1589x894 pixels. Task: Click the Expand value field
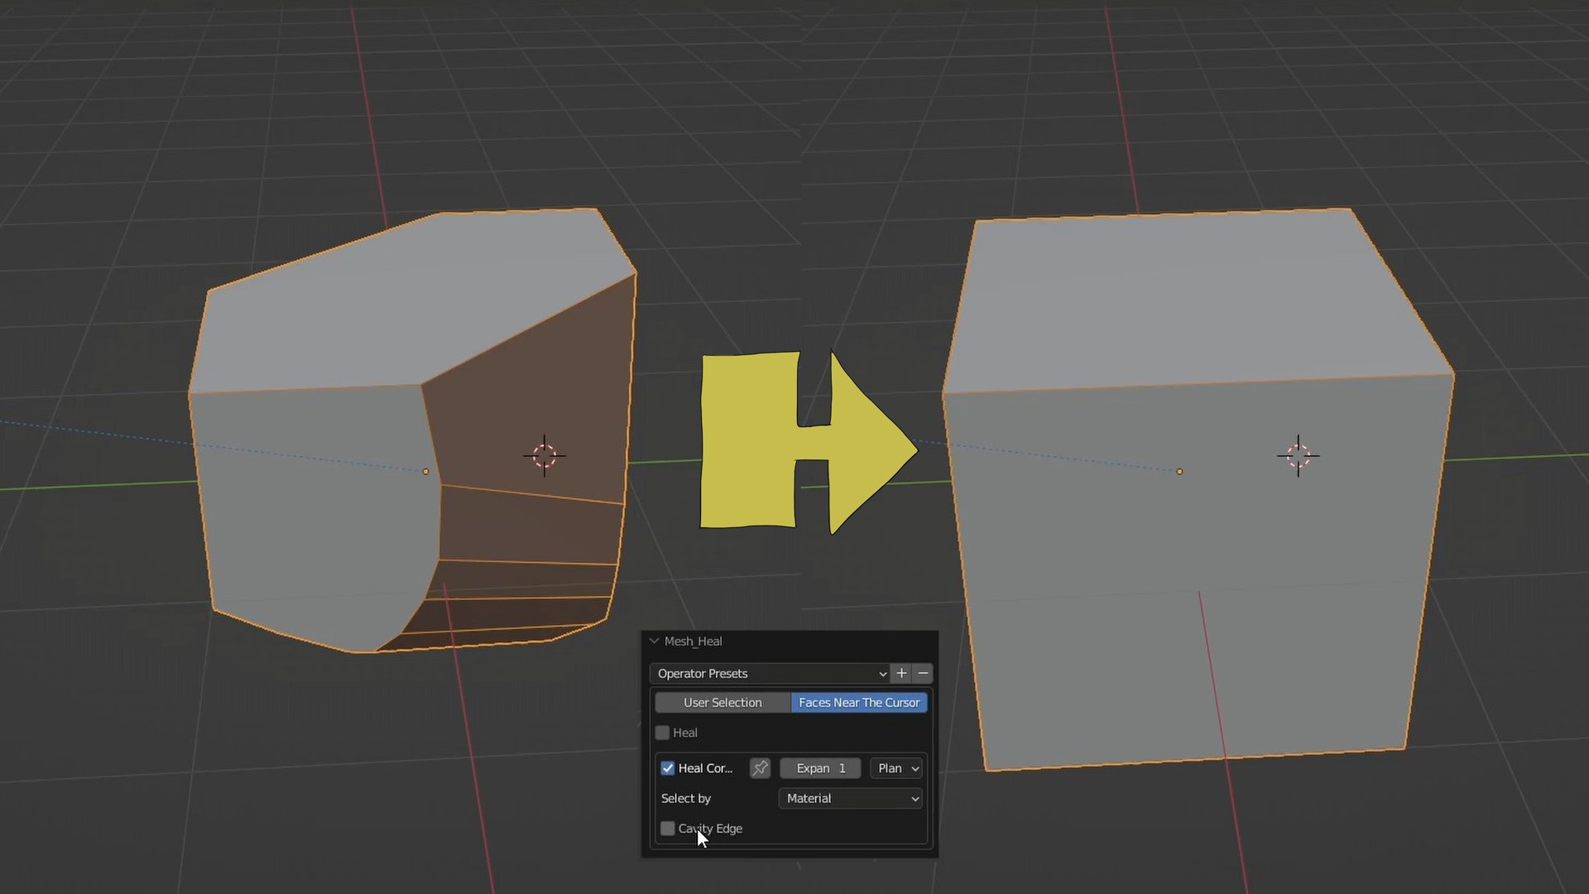click(820, 768)
